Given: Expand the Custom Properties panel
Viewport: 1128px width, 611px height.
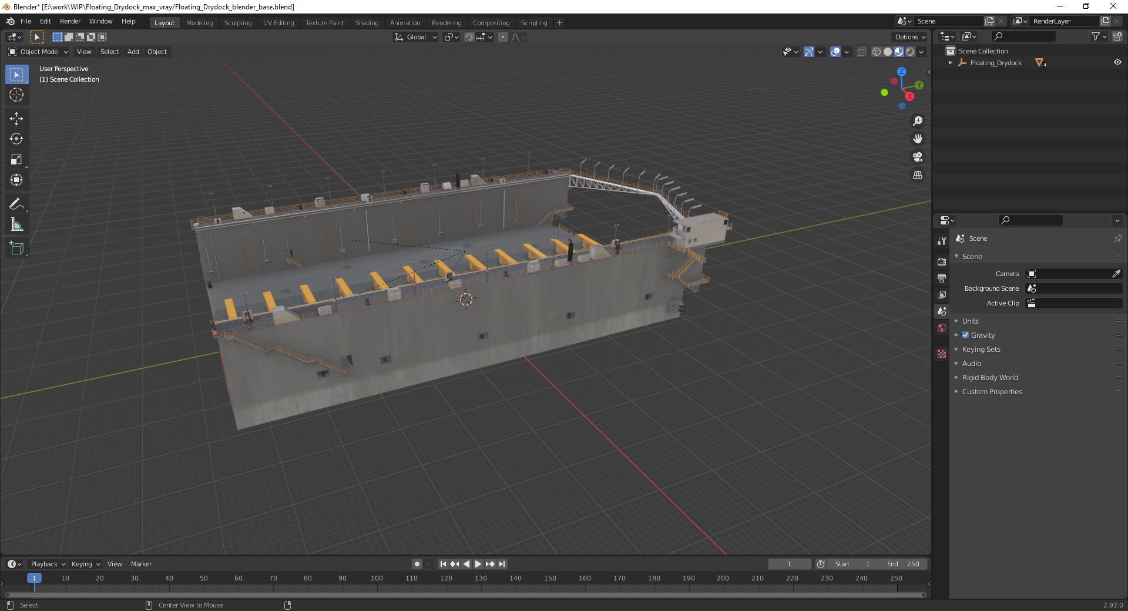Looking at the screenshot, I should [992, 391].
